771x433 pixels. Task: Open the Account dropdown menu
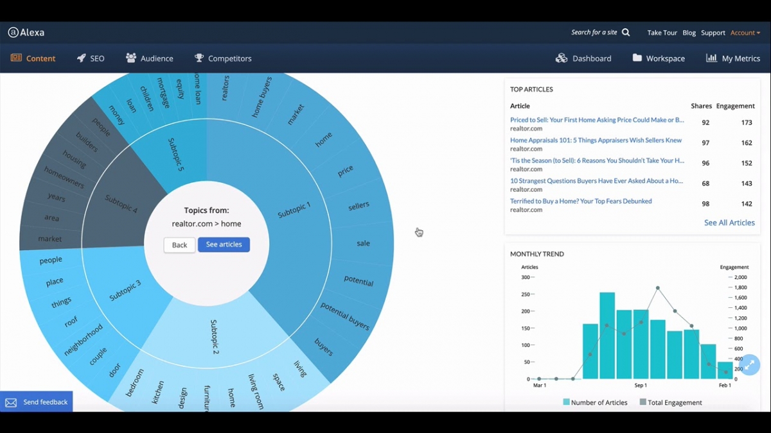(745, 33)
